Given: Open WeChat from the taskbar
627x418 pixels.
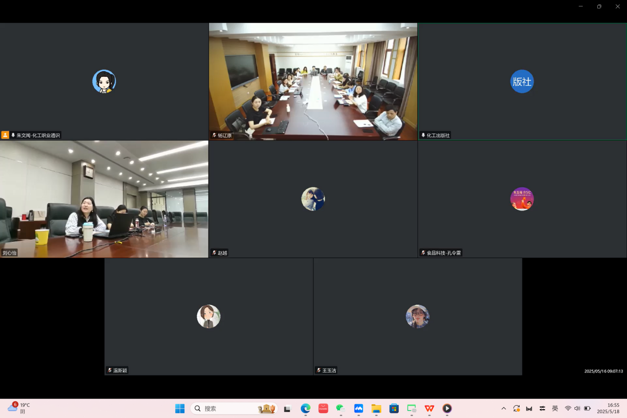Looking at the screenshot, I should [340, 409].
